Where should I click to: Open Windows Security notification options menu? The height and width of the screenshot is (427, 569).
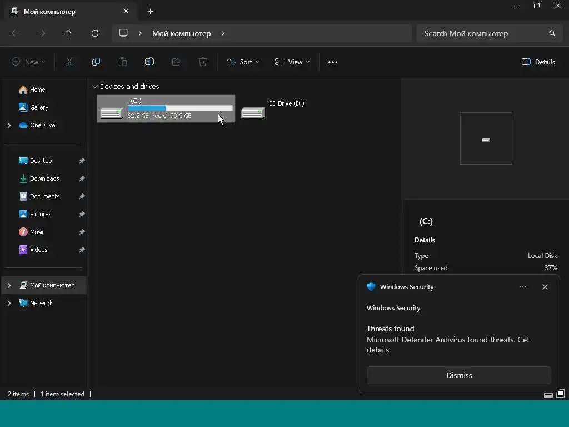522,287
